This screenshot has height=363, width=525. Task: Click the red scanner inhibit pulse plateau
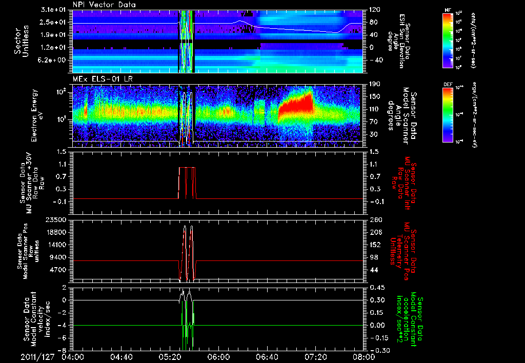tap(187, 168)
